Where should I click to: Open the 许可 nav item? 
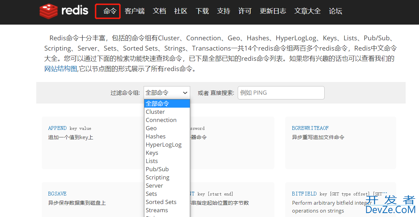[245, 11]
